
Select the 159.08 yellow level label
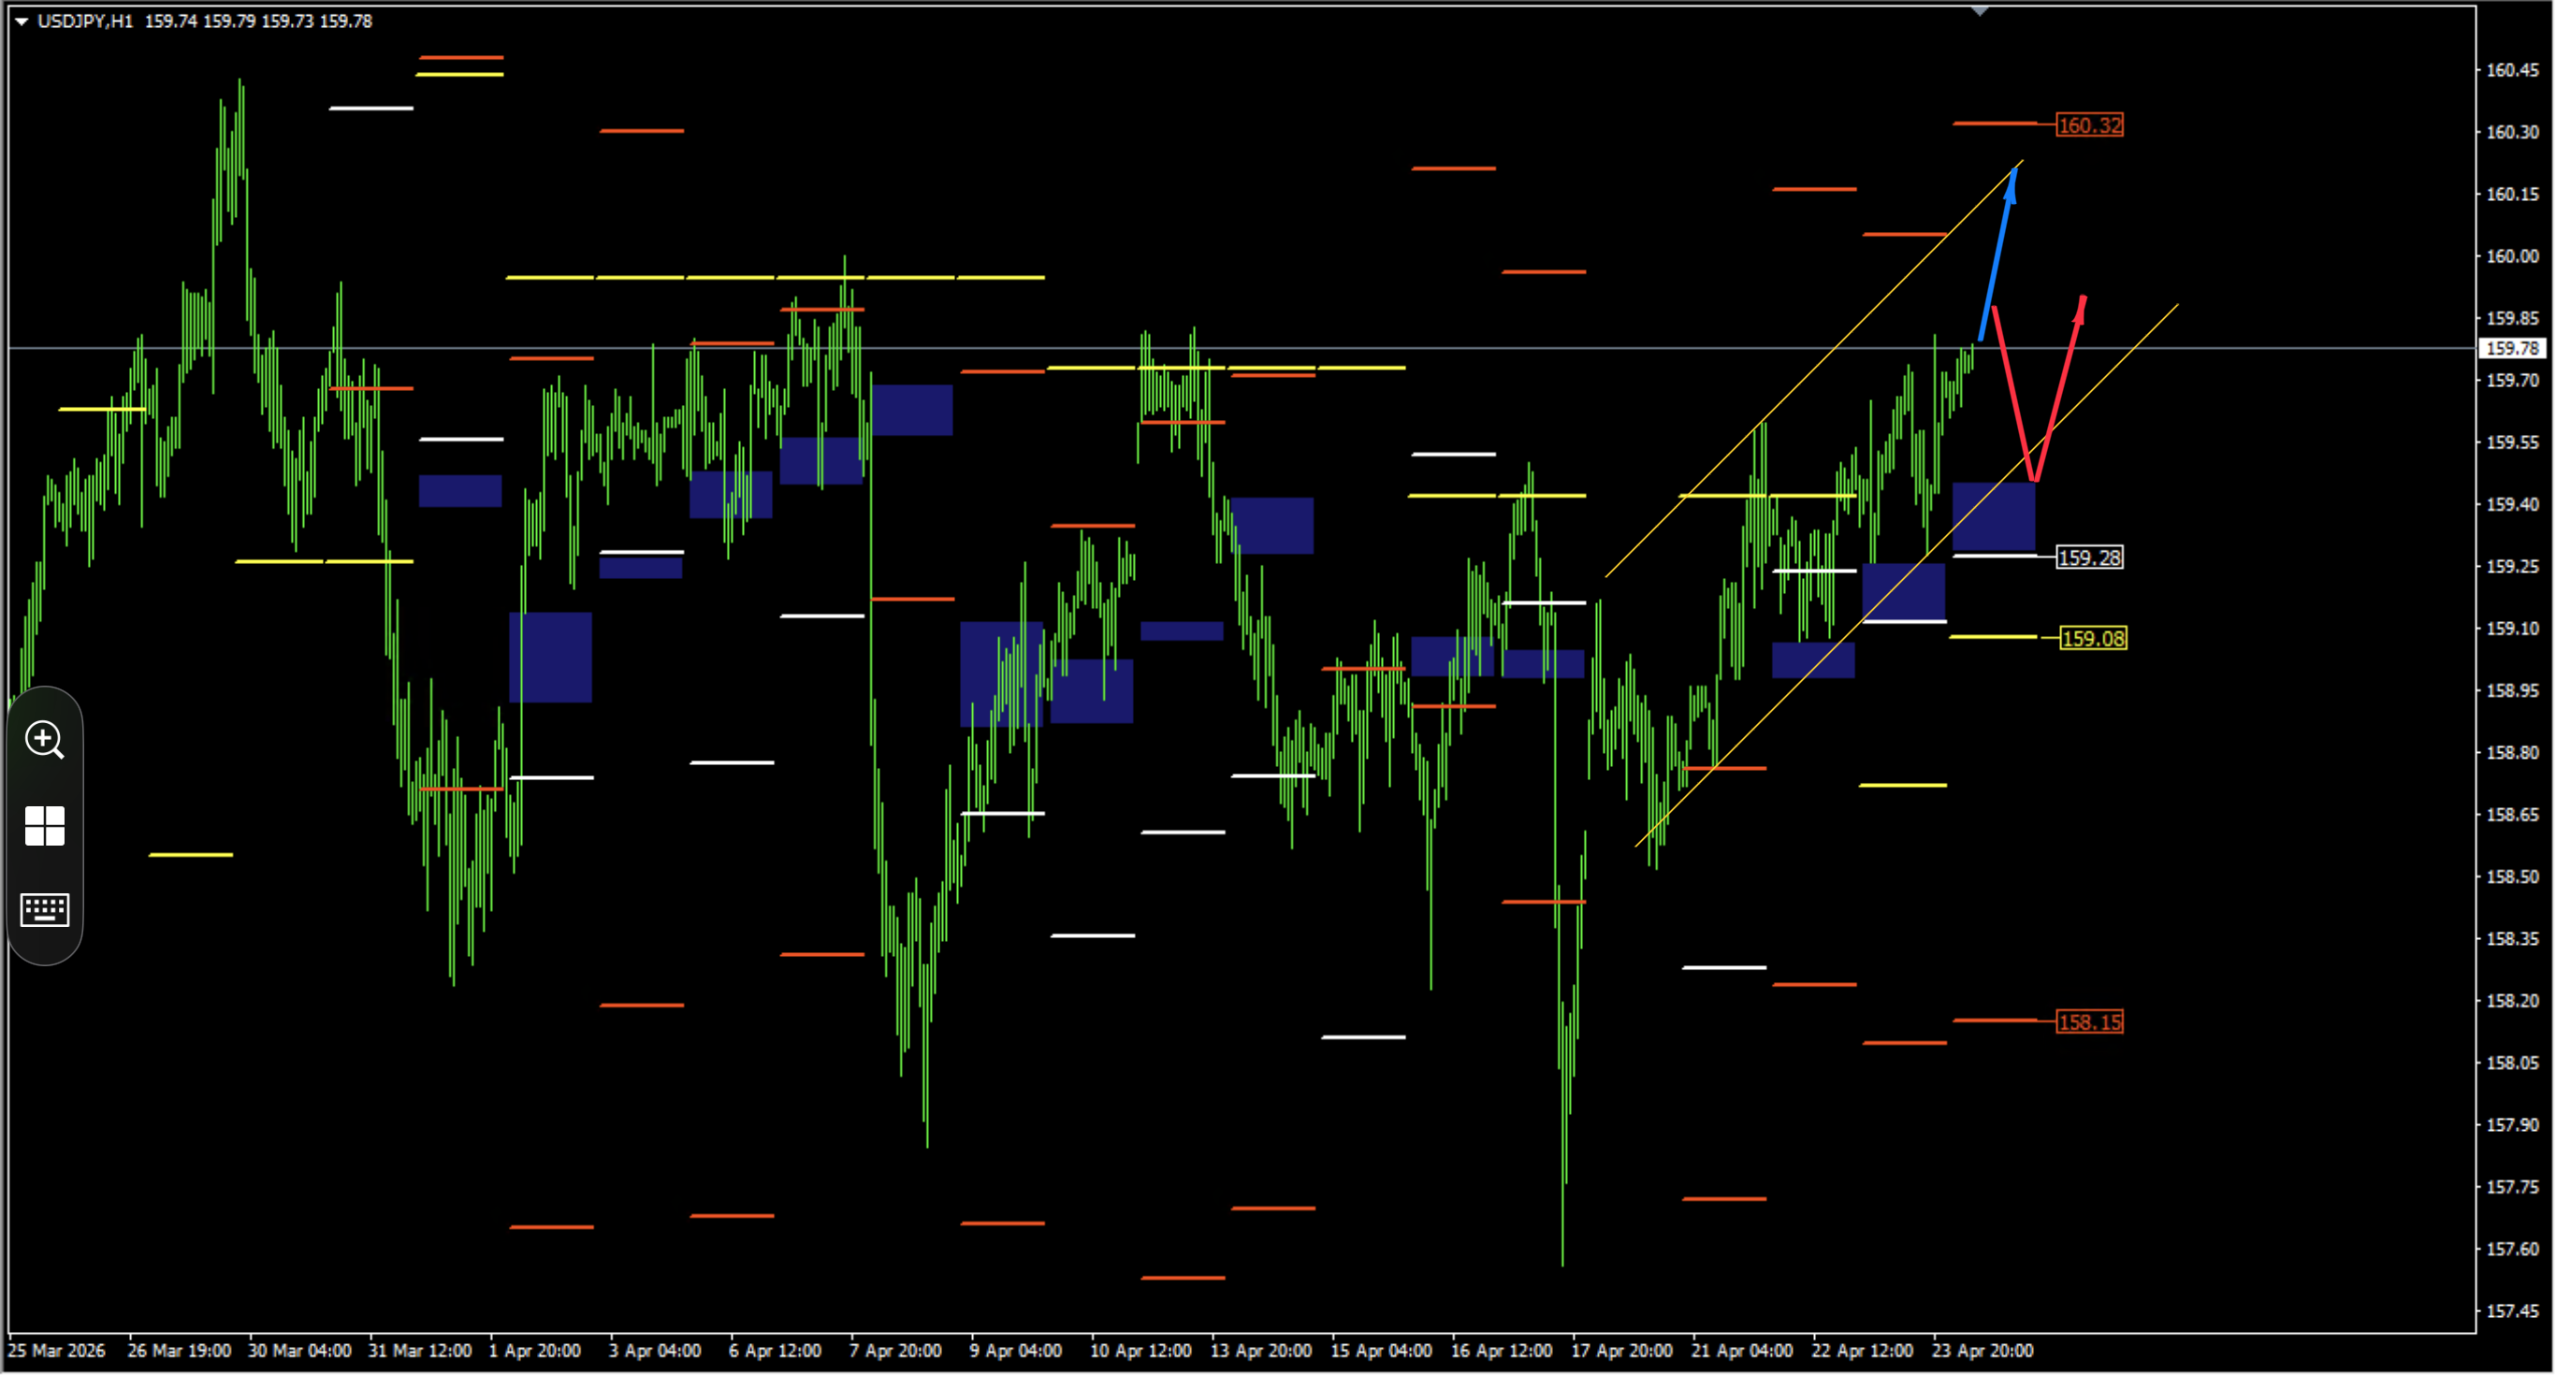click(2093, 639)
